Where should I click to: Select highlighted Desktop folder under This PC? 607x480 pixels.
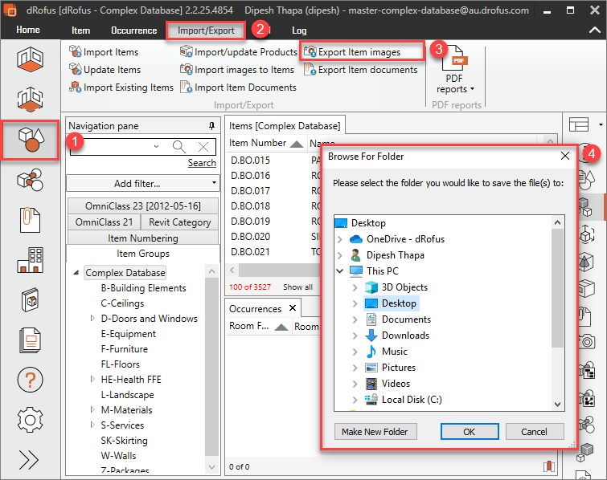point(392,303)
